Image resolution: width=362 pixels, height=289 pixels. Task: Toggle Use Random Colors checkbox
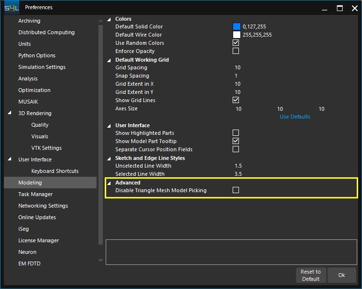pyautogui.click(x=236, y=43)
